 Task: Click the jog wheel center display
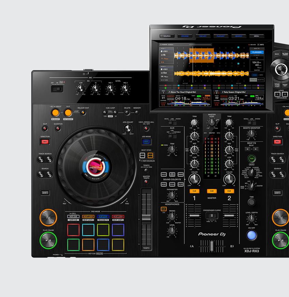click(96, 167)
